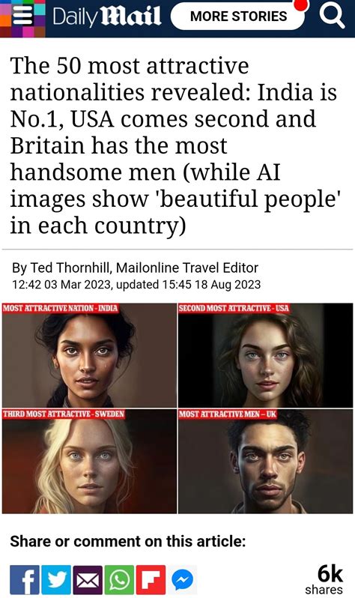Open the search magnifier icon

pos(332,16)
